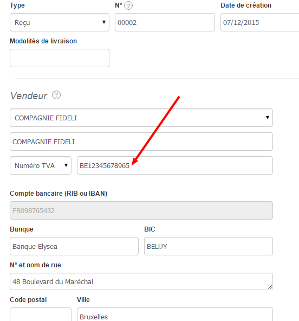Click the arrow in Numéro TVA selector

tap(66, 165)
